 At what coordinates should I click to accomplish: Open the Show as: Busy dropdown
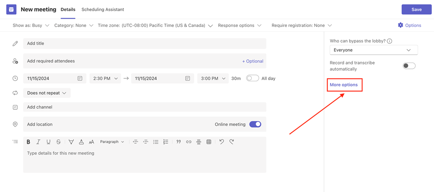(31, 26)
